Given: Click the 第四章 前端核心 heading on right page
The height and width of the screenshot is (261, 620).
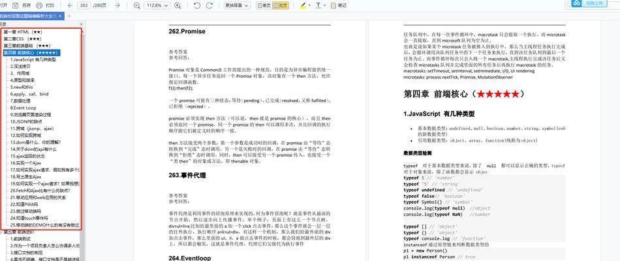Looking at the screenshot, I should point(464,94).
